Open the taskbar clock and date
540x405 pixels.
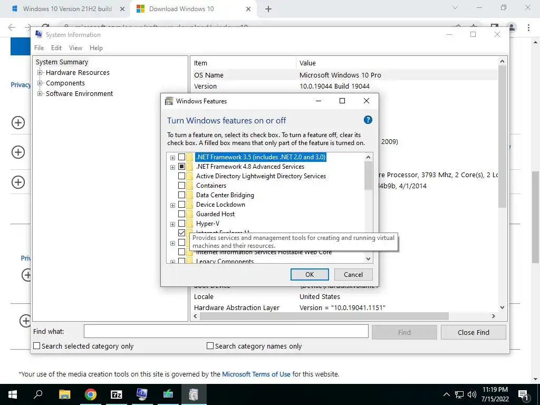495,394
